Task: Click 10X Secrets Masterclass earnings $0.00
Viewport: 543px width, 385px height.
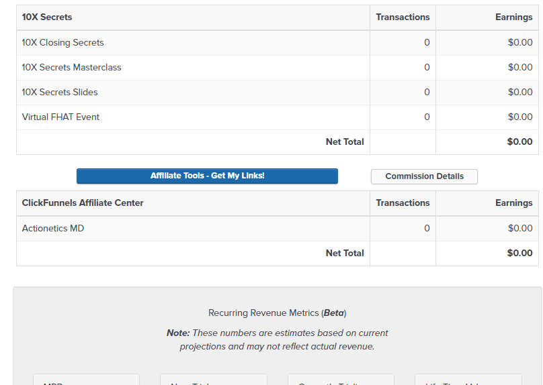Action: 520,67
